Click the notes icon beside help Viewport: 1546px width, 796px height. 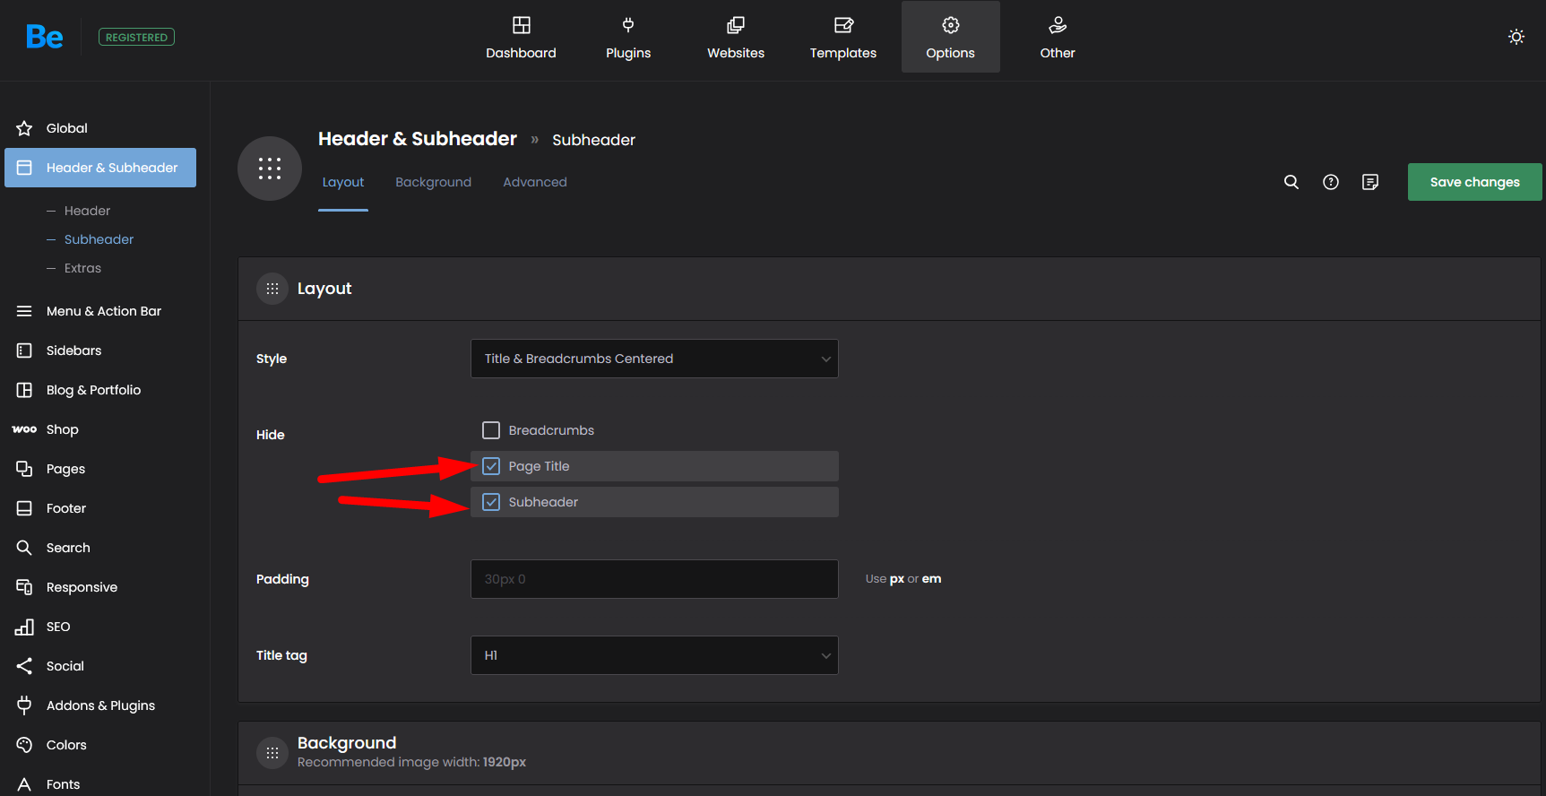[1370, 182]
